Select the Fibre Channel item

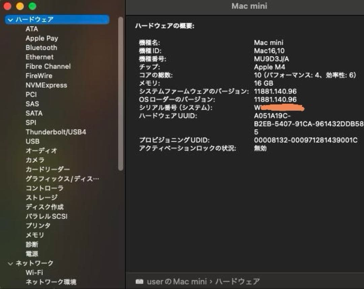point(48,66)
